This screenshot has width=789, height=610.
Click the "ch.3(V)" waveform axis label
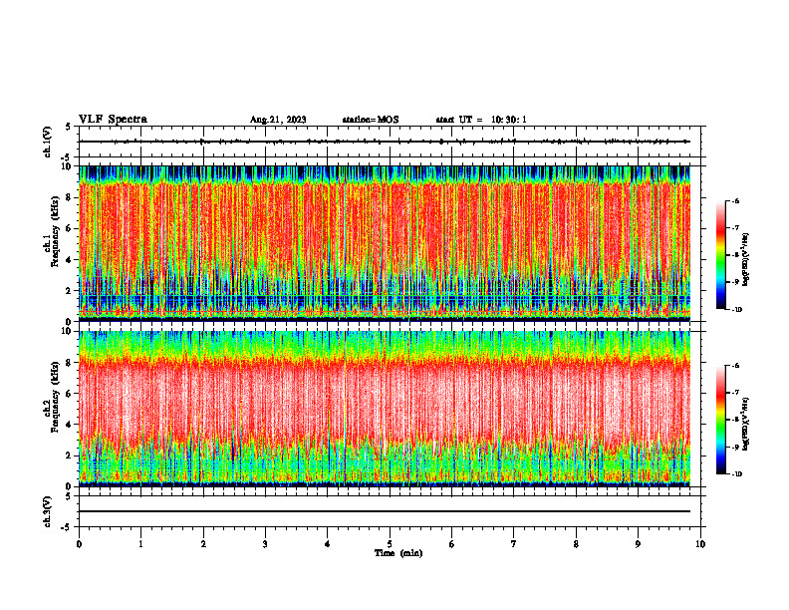[x=48, y=511]
